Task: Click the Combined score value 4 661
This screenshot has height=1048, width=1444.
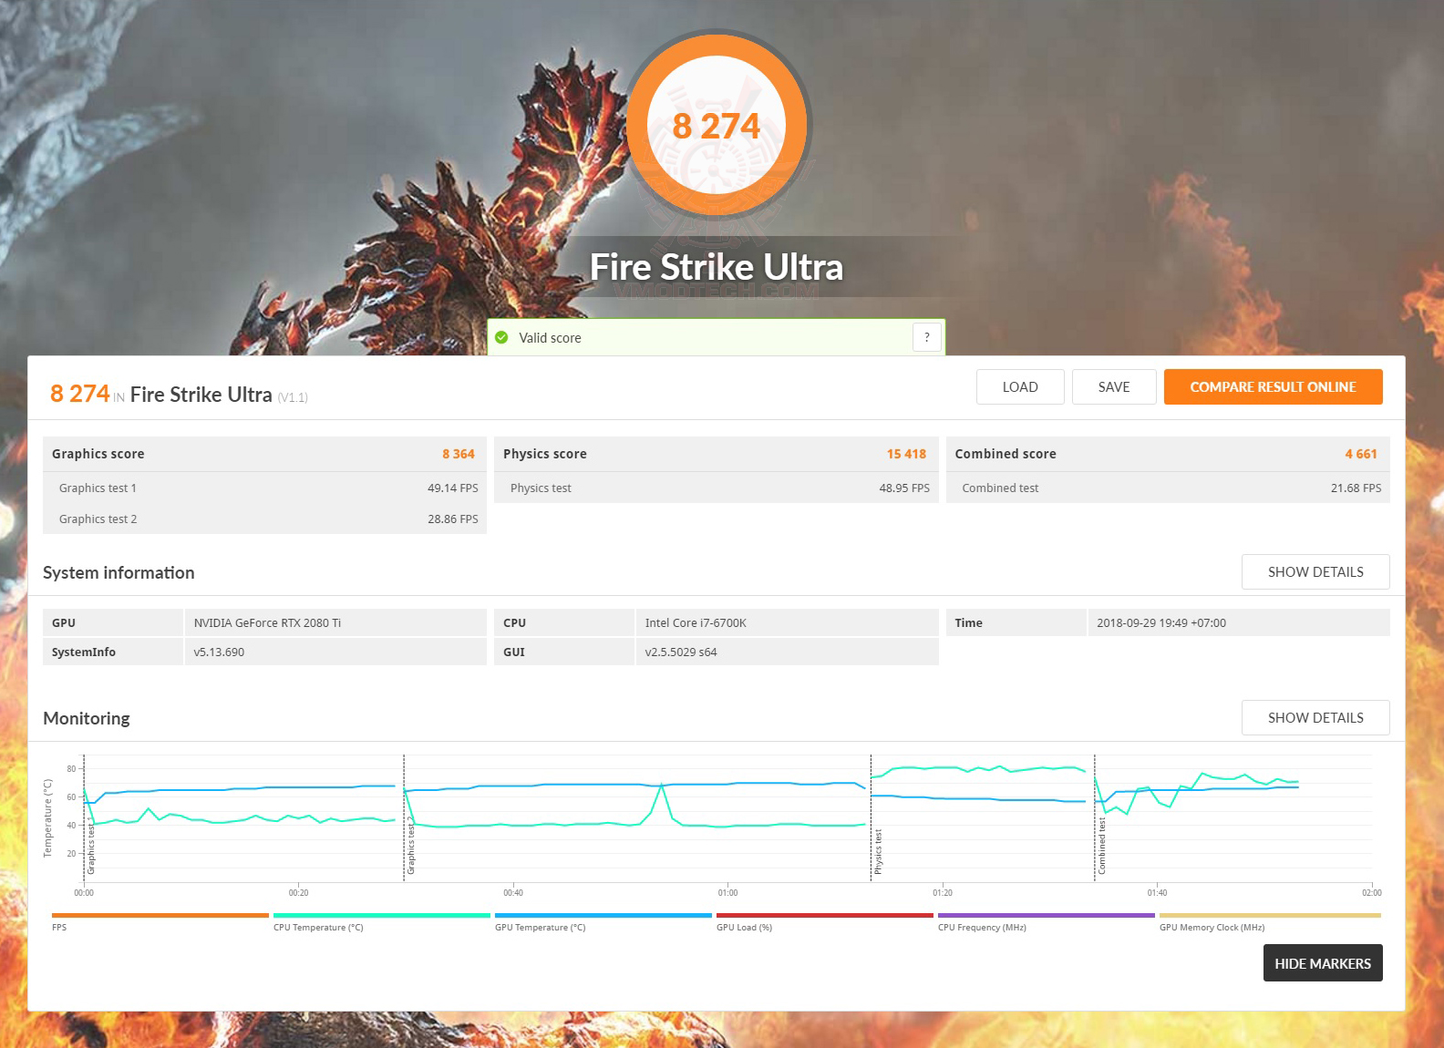Action: 1361,454
